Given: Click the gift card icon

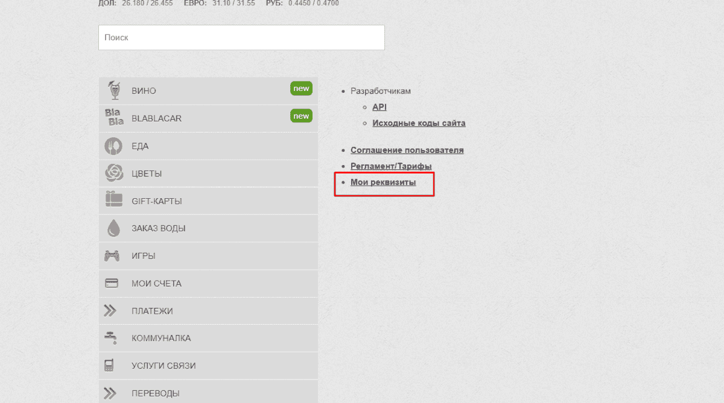Looking at the screenshot, I should [113, 201].
